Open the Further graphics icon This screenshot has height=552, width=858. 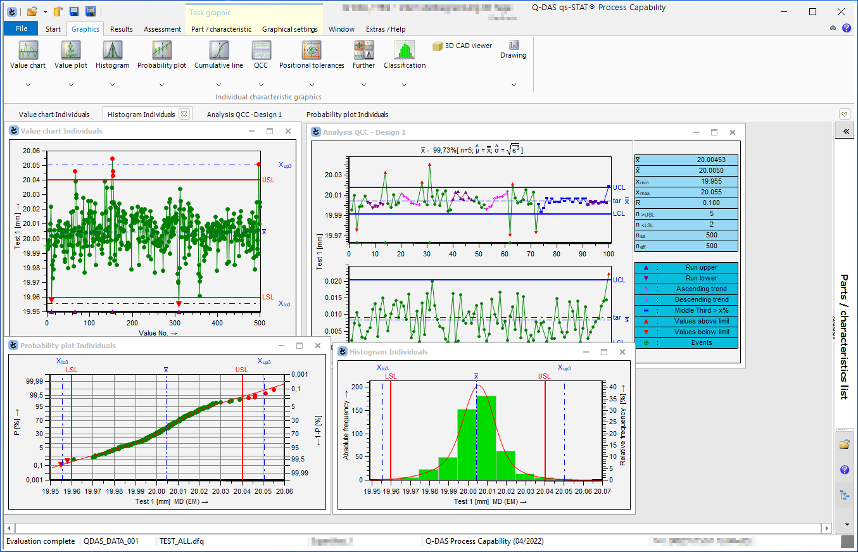(363, 50)
